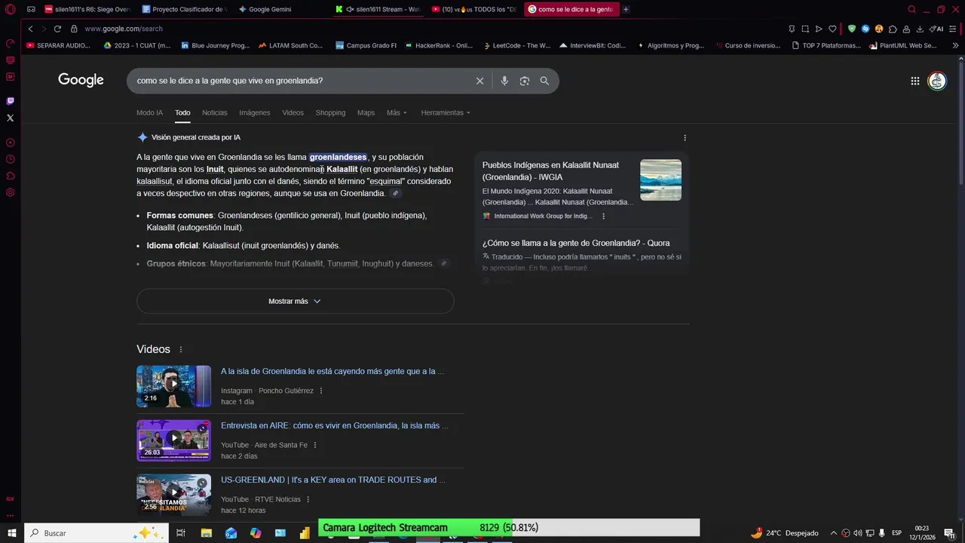Clear the Google search query text

[479, 81]
